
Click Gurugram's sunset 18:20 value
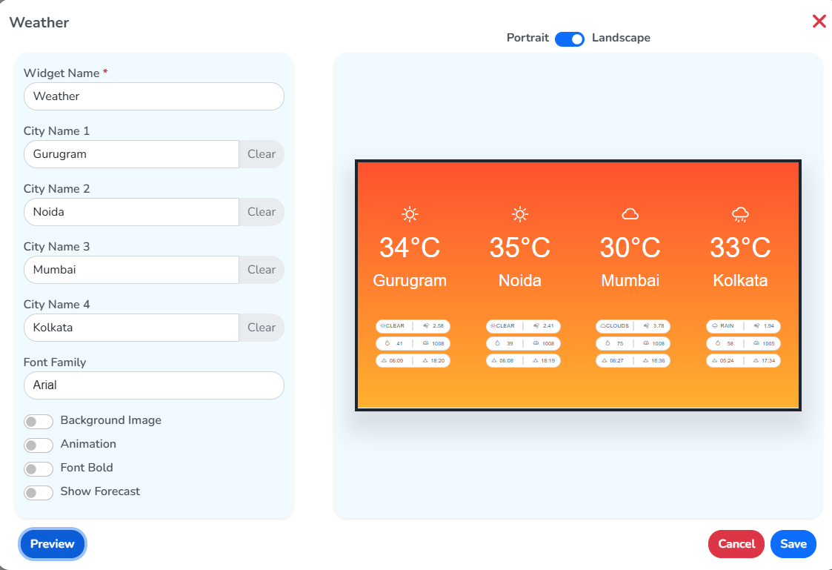(x=438, y=360)
